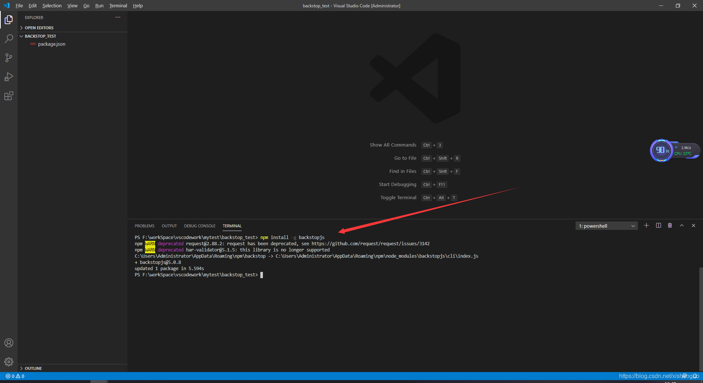Screen dimensions: 703x383
Task: Click the CPU performance floating widget
Action: pyautogui.click(x=674, y=150)
